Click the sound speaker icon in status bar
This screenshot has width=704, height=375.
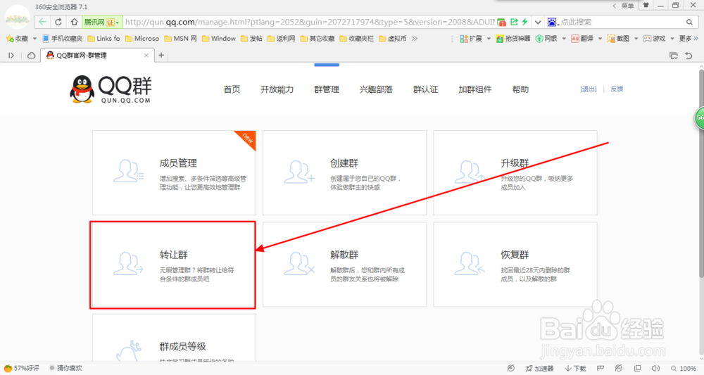pyautogui.click(x=655, y=368)
